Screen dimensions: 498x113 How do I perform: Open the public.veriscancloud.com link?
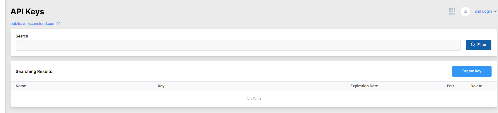coord(33,24)
